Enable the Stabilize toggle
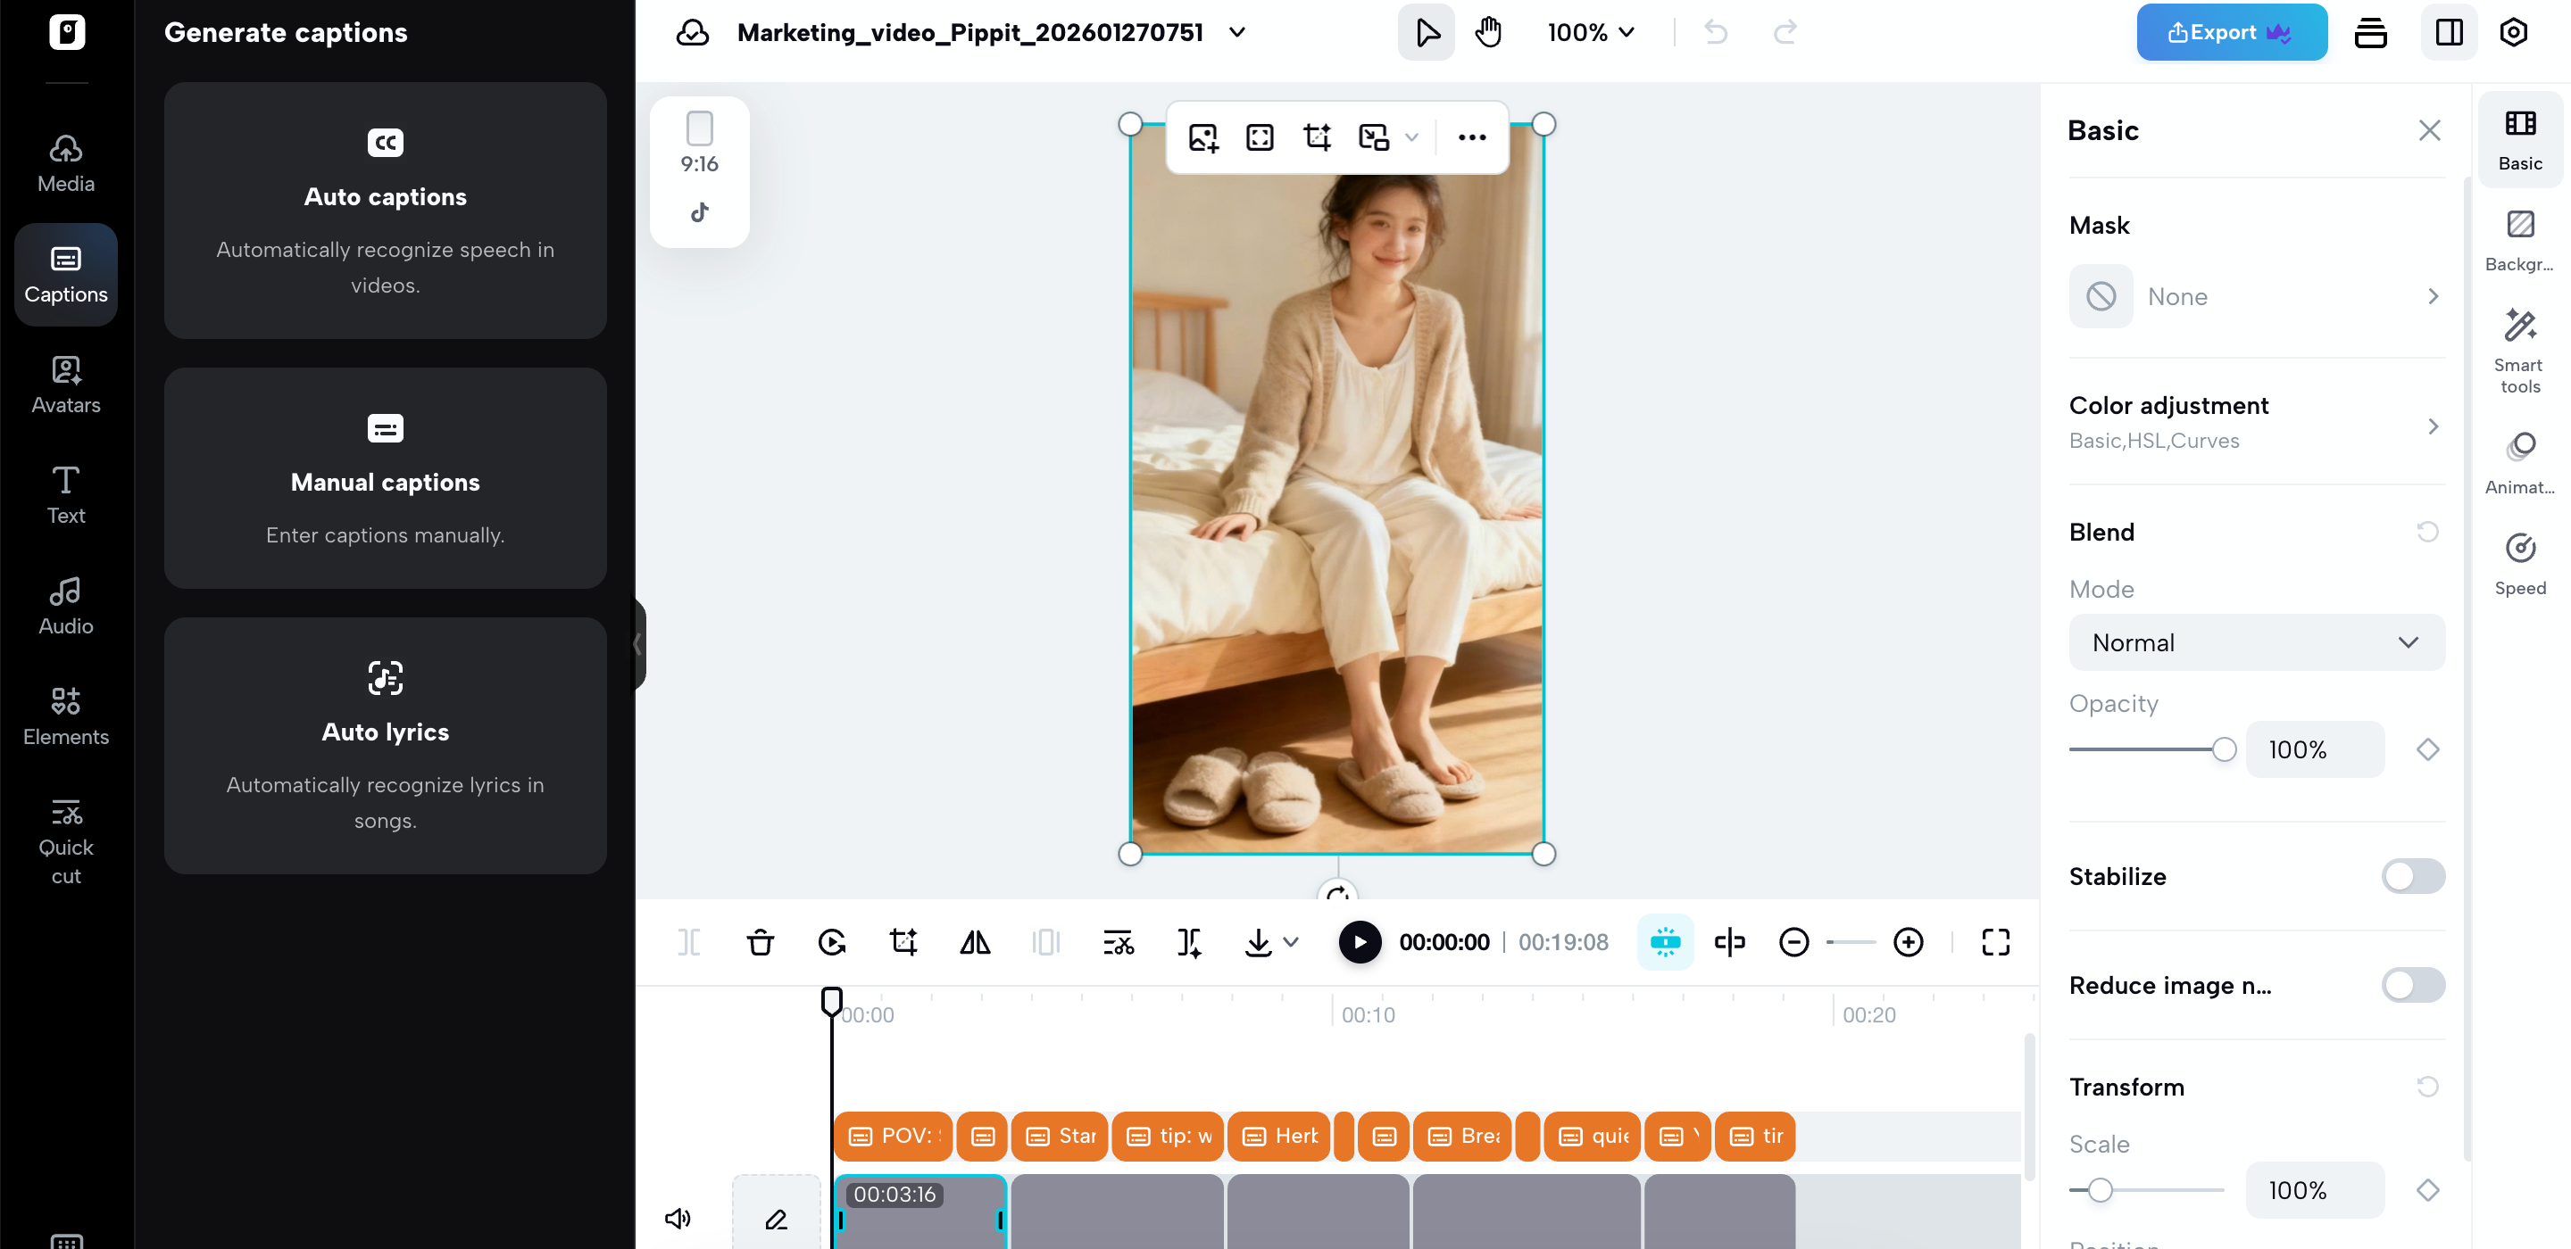 coord(2411,876)
